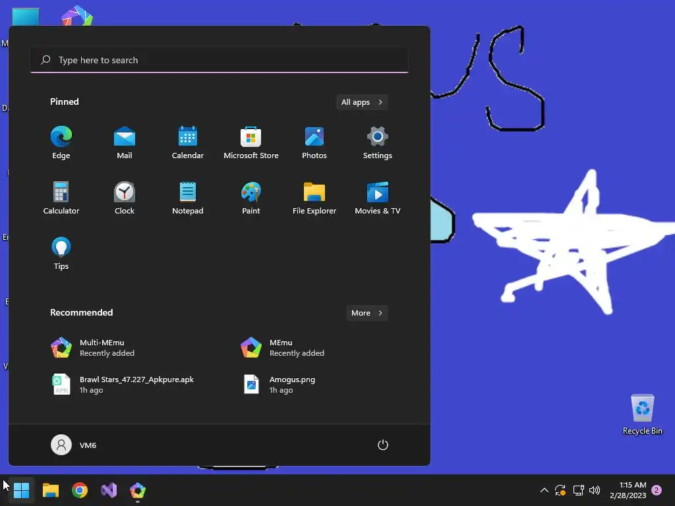Image resolution: width=675 pixels, height=506 pixels.
Task: Open the Clock app
Action: point(125,198)
